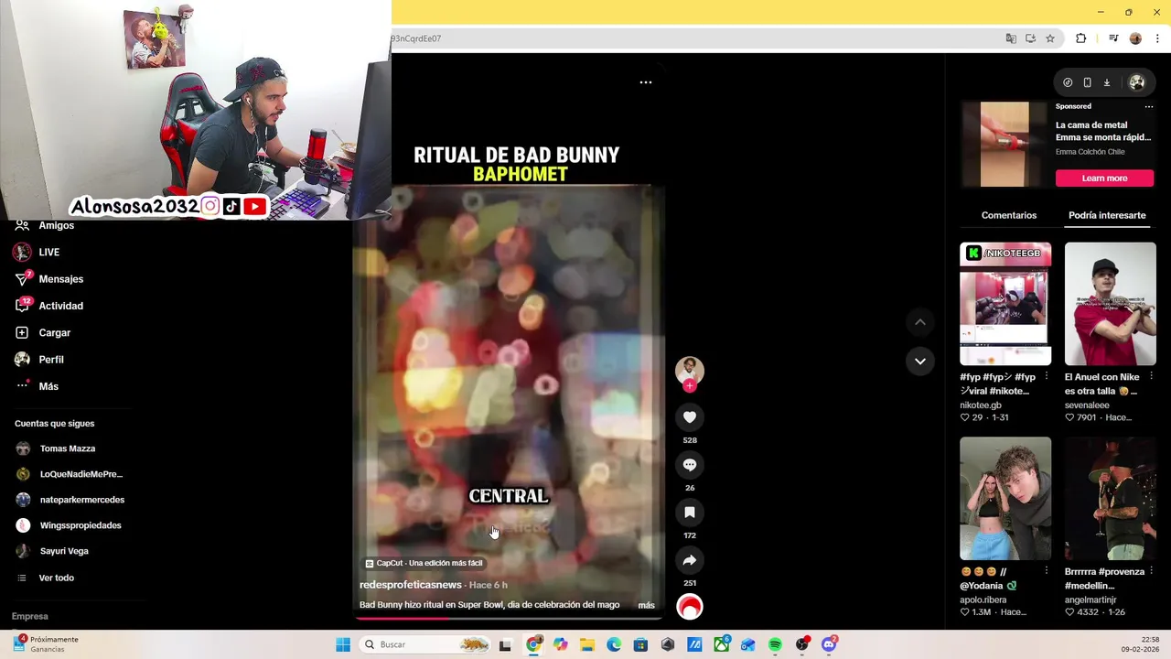Open Microsoft Edge from the taskbar
1171x659 pixels.
[x=614, y=644]
